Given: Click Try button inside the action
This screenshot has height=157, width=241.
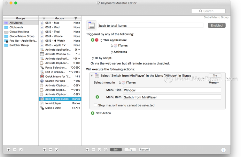Looking at the screenshot, I should pyautogui.click(x=215, y=76).
